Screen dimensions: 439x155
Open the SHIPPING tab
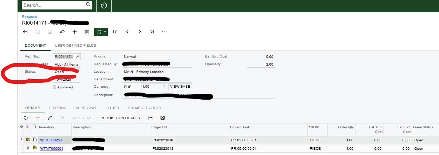coord(58,108)
